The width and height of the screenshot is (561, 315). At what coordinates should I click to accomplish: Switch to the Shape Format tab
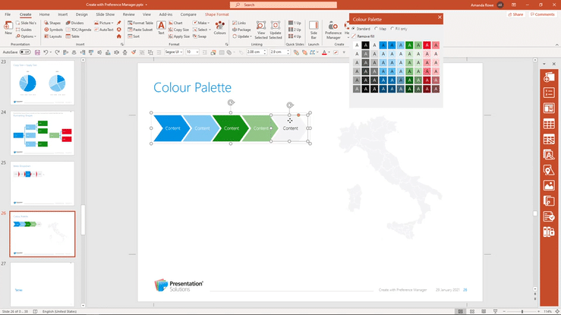coord(218,14)
